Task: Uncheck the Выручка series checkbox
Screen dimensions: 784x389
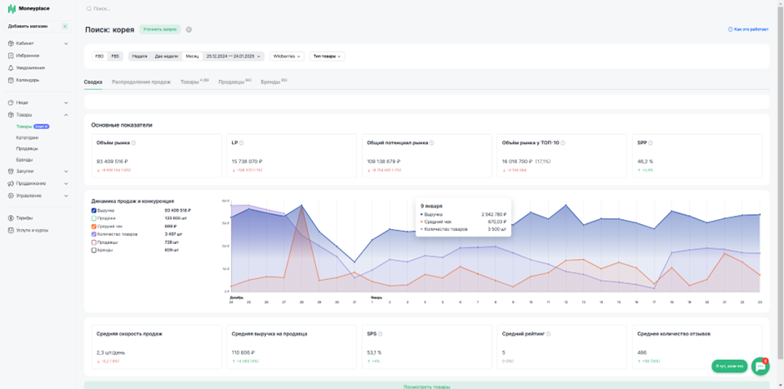Action: [93, 210]
